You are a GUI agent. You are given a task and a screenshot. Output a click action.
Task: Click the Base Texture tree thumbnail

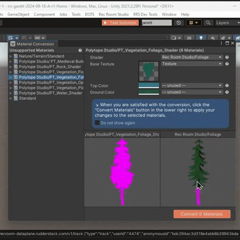(149, 71)
